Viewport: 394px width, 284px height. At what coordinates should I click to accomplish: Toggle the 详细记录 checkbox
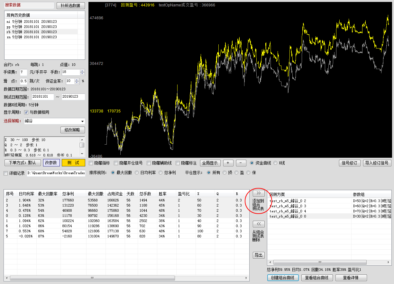click(5, 173)
